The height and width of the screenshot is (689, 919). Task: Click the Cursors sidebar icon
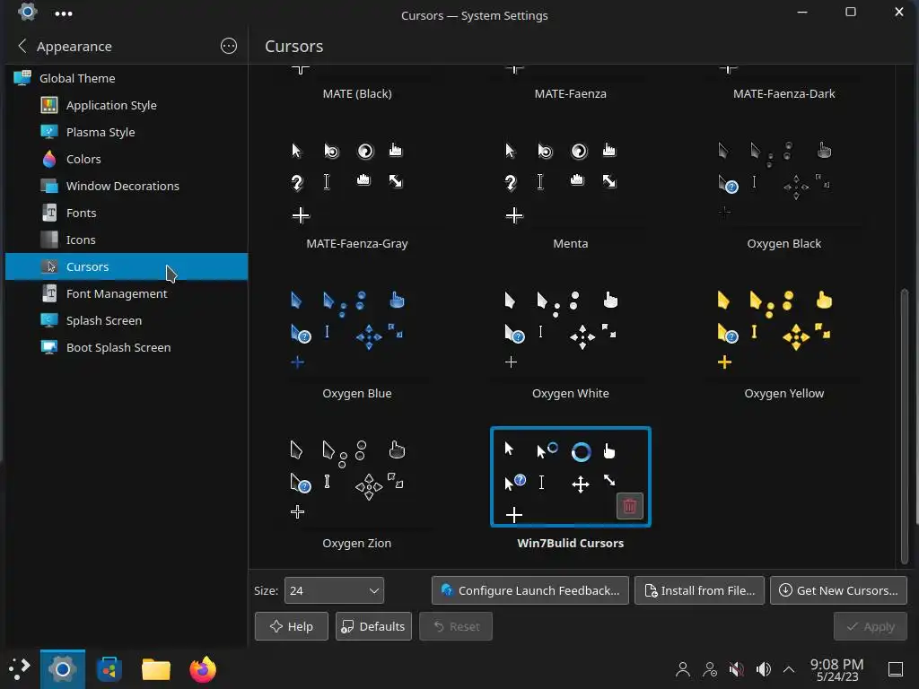pyautogui.click(x=49, y=267)
